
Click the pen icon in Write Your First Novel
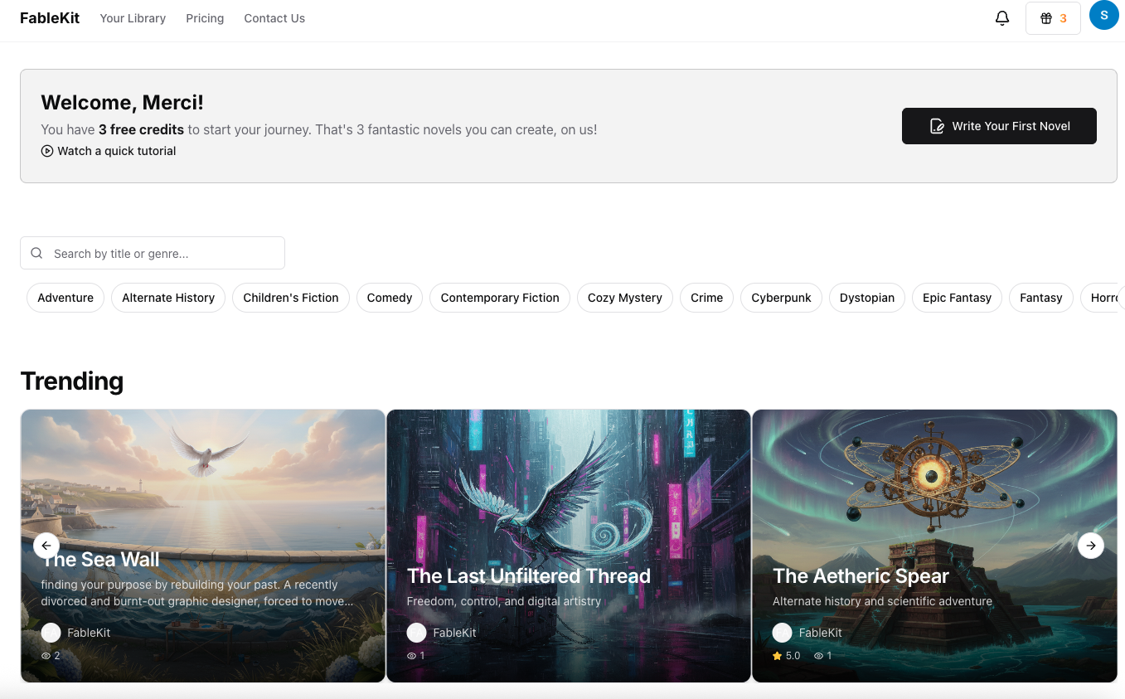pyautogui.click(x=937, y=126)
